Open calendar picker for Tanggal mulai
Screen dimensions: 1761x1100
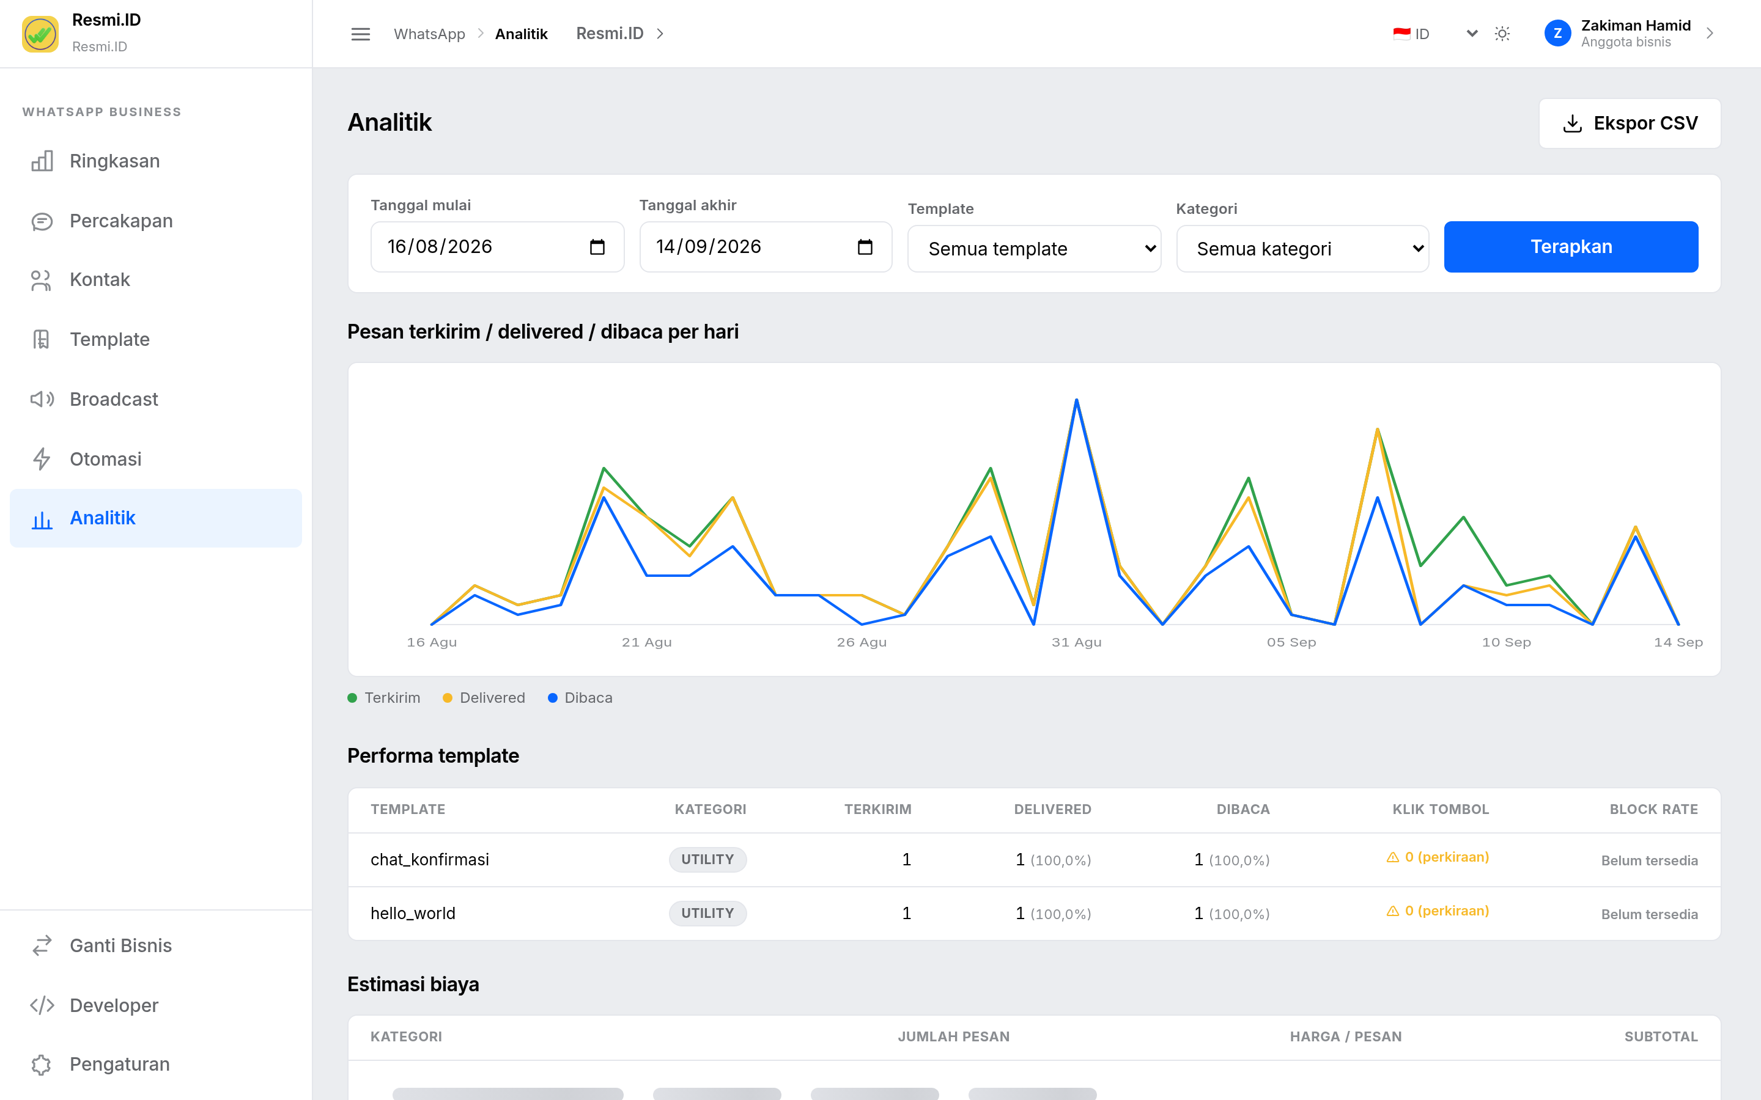pyautogui.click(x=597, y=248)
